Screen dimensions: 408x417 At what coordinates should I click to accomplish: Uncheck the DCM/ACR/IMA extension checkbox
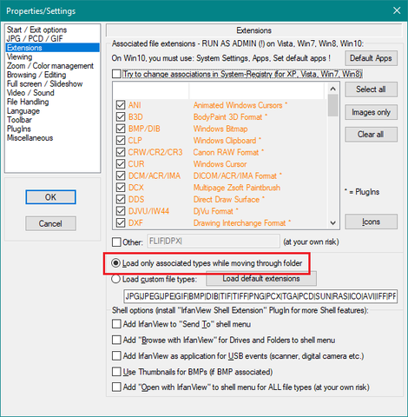coord(121,175)
